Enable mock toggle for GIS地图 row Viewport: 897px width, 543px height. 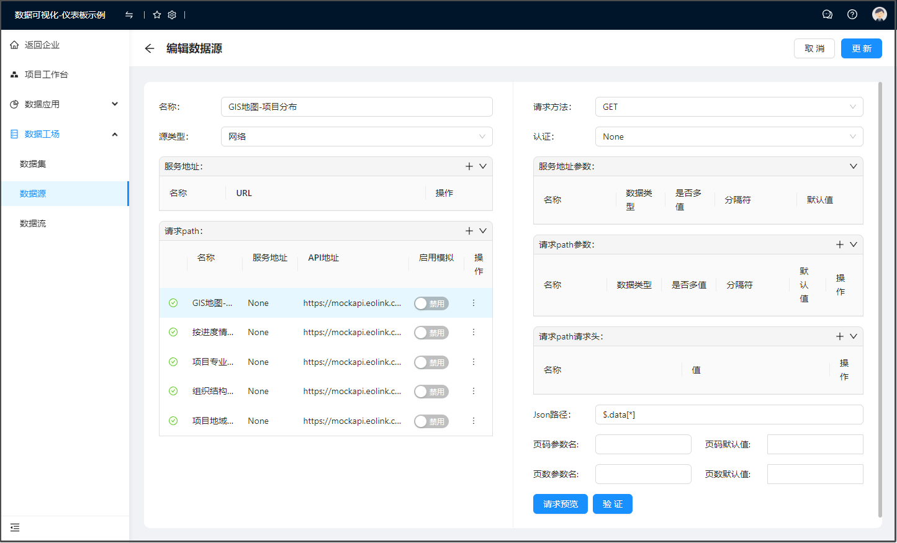(x=431, y=303)
